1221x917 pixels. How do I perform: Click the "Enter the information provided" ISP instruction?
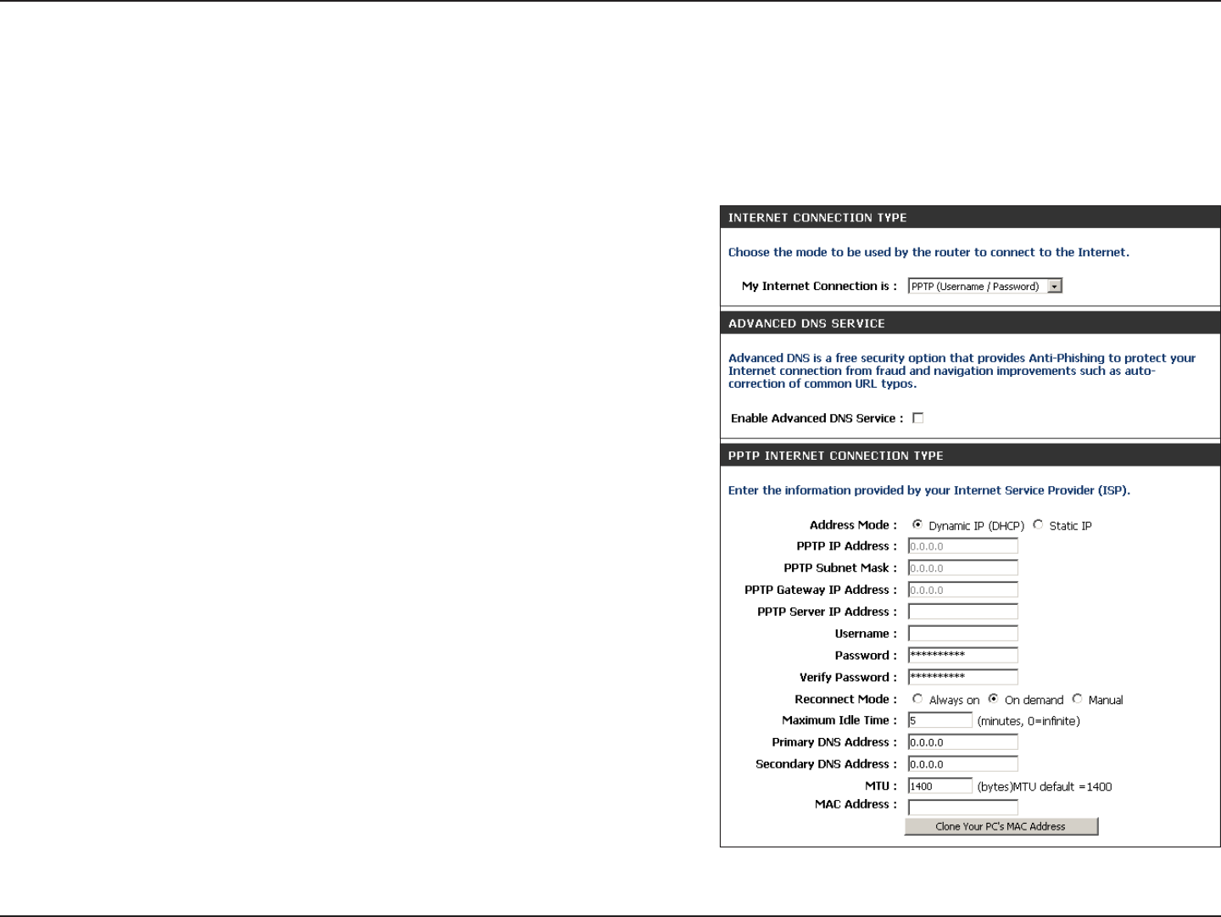pyautogui.click(x=929, y=490)
